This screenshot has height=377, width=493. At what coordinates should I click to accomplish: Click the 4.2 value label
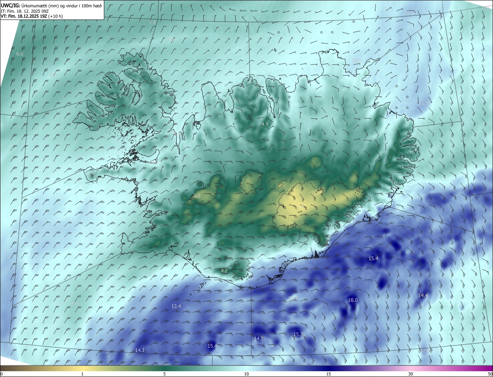pos(224,271)
